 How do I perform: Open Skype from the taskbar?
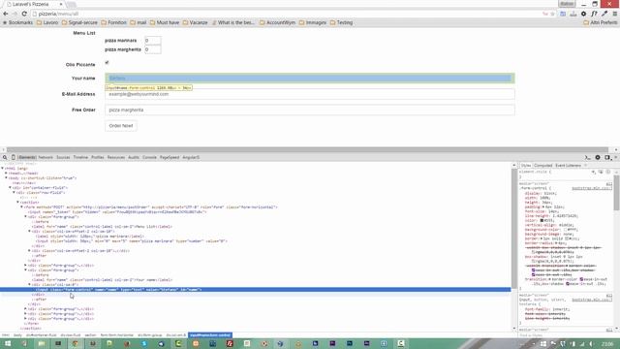tap(144, 343)
